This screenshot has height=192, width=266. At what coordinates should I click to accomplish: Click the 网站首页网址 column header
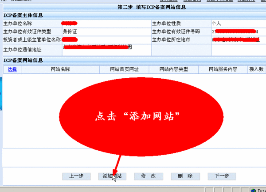tap(124, 69)
